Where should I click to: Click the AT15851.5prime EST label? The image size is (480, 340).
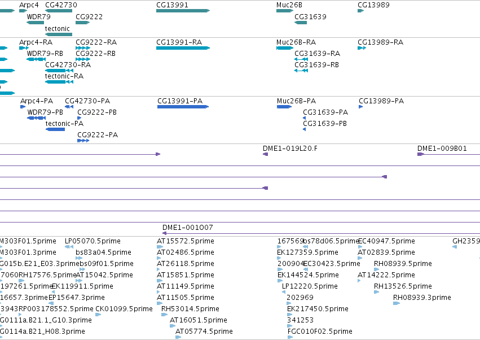(x=185, y=275)
